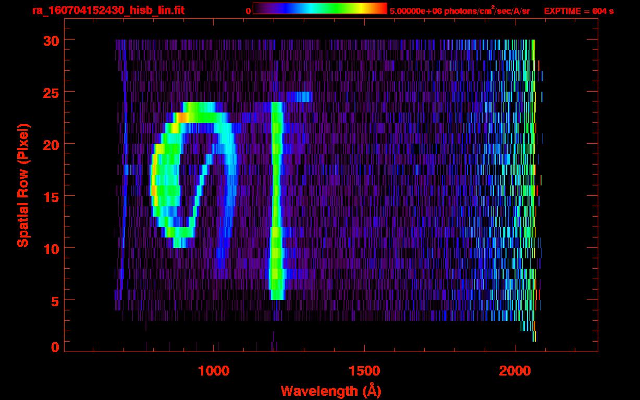Click the 20 spatial row tick label
640x400 pixels.
pos(51,144)
